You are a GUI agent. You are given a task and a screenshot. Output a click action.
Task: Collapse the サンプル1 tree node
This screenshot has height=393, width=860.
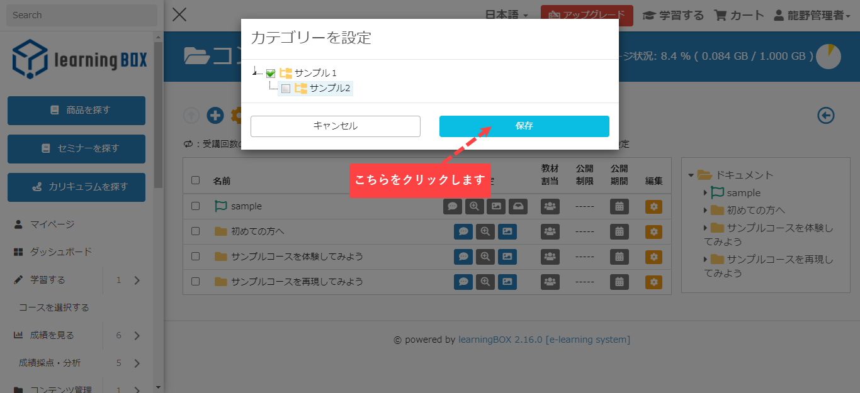pyautogui.click(x=255, y=72)
